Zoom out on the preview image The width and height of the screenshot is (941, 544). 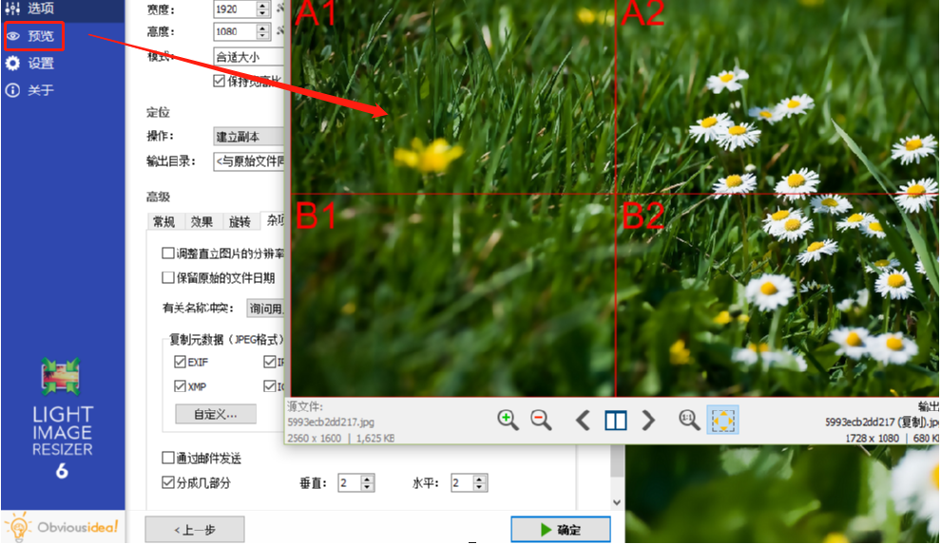tap(541, 420)
